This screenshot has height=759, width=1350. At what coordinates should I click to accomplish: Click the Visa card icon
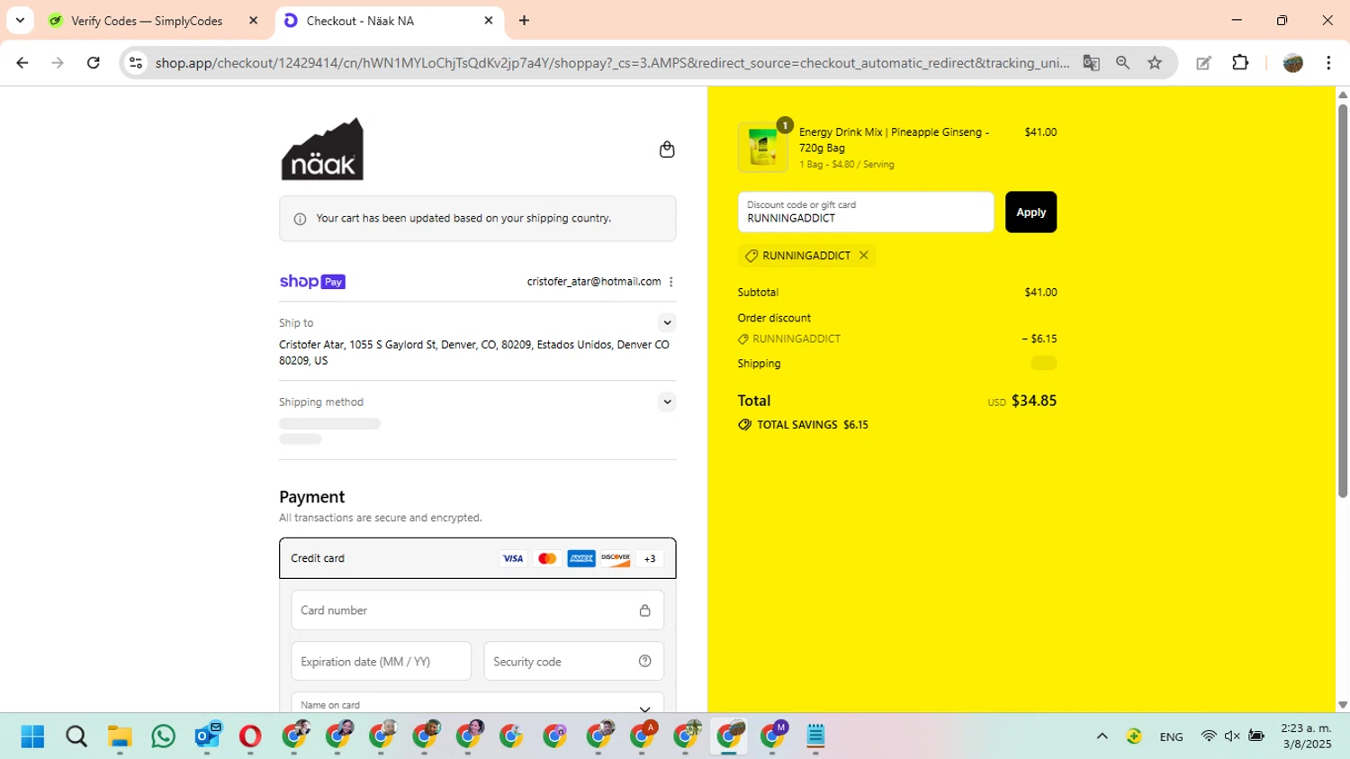pos(513,558)
